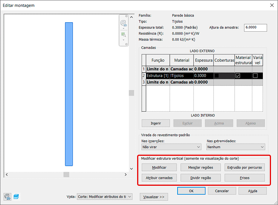Click the Abaixo button
The image size is (278, 205).
(x=251, y=123)
